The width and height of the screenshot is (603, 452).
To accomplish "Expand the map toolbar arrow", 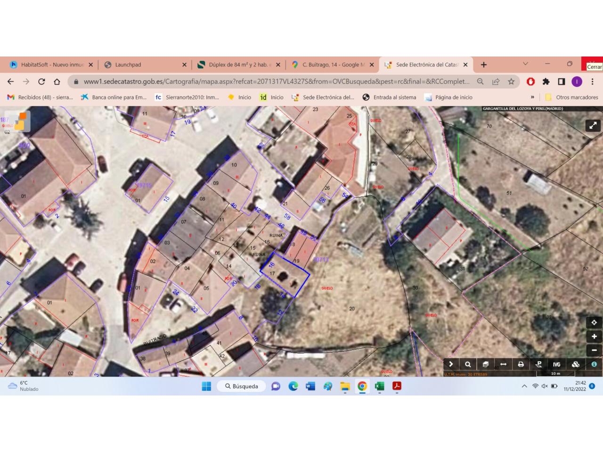I will [451, 364].
